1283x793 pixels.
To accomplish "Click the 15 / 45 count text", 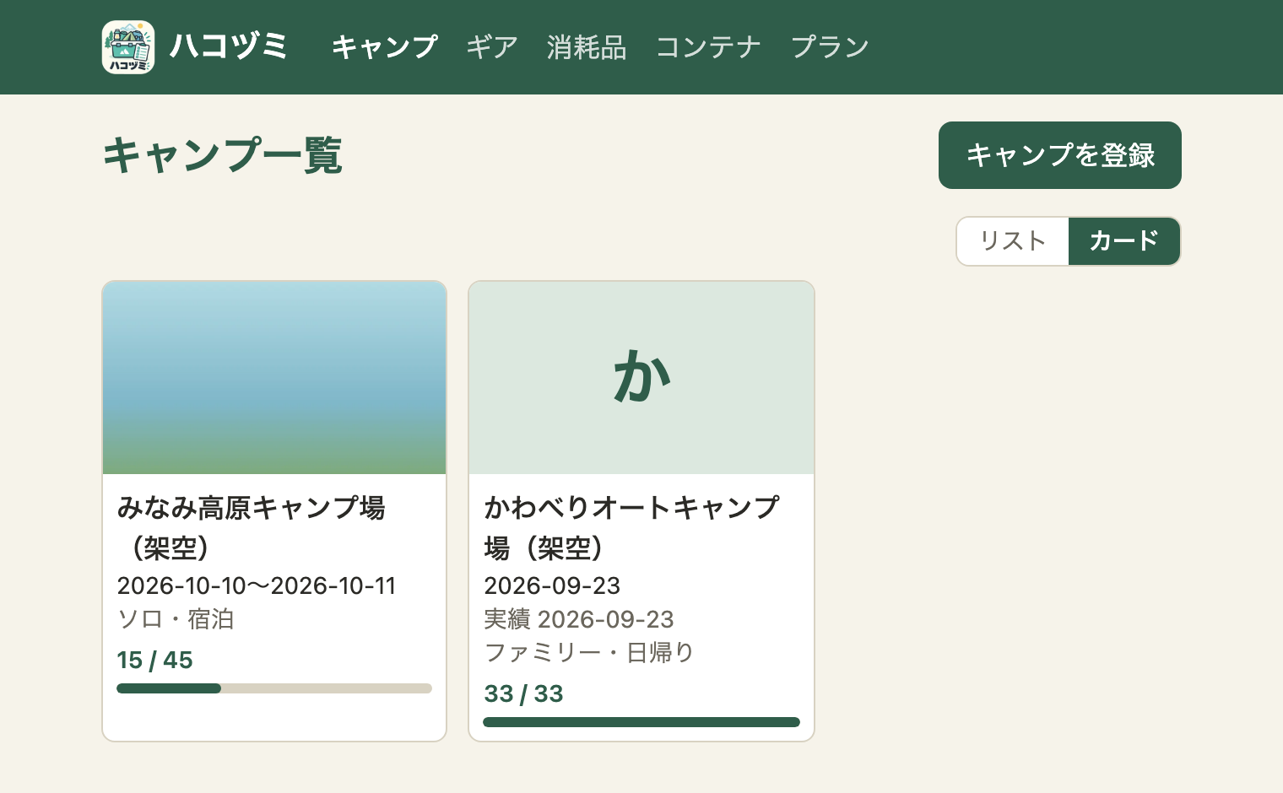I will (154, 660).
